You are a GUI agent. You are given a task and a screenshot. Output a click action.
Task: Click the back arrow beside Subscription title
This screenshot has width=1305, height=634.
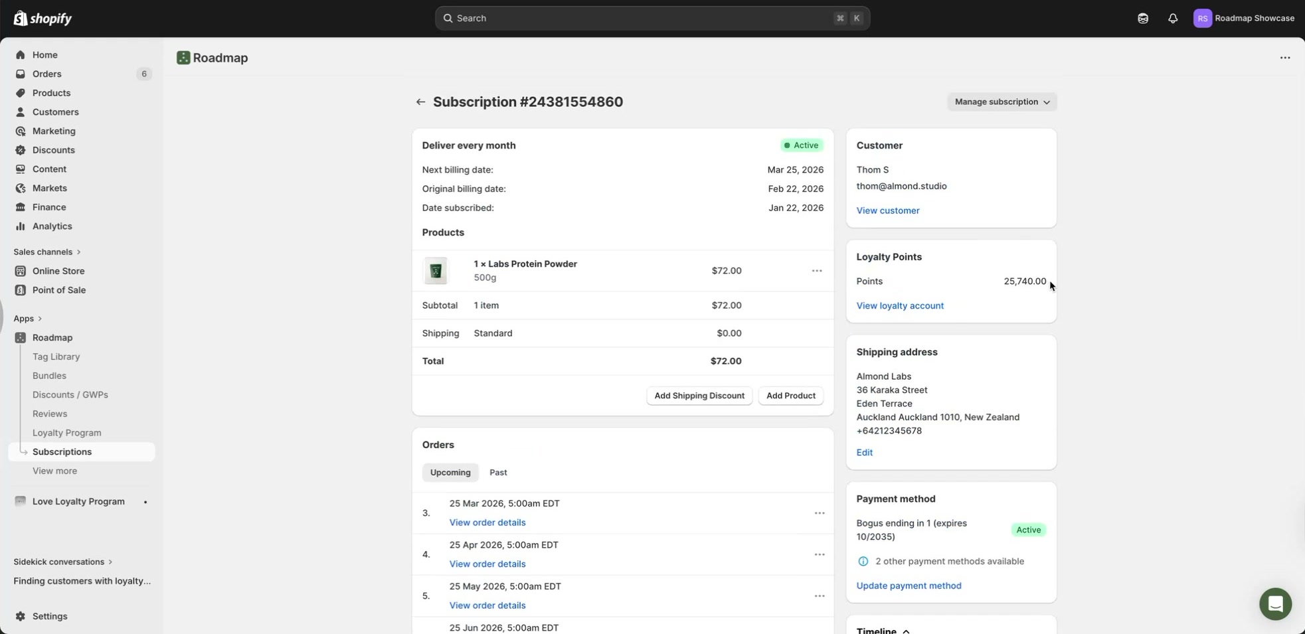click(420, 102)
